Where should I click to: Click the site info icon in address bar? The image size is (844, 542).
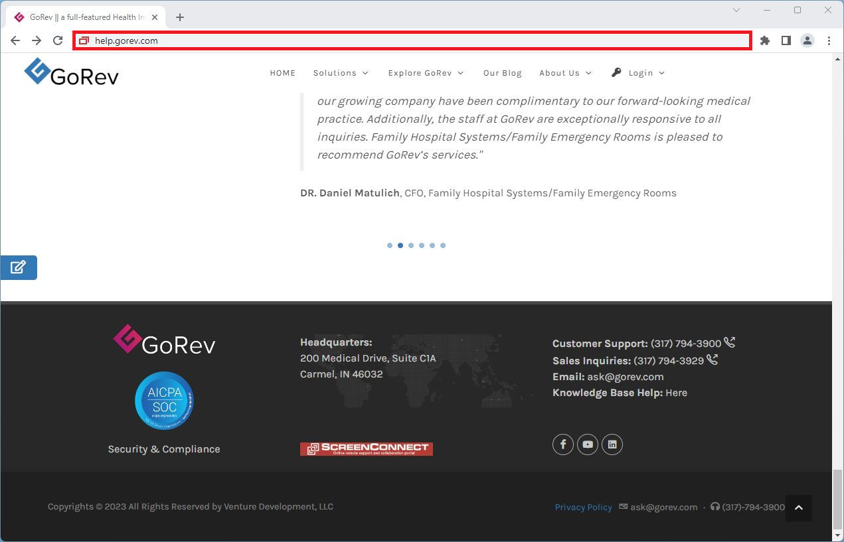pos(84,40)
